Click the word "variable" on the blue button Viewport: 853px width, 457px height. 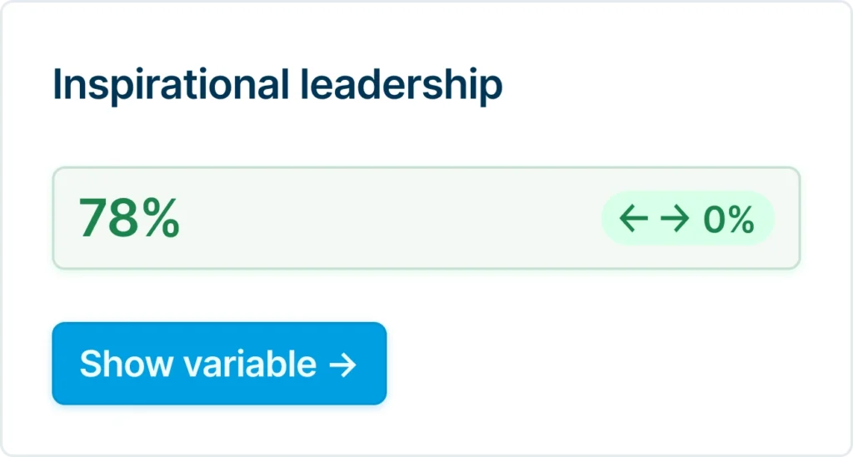click(249, 364)
